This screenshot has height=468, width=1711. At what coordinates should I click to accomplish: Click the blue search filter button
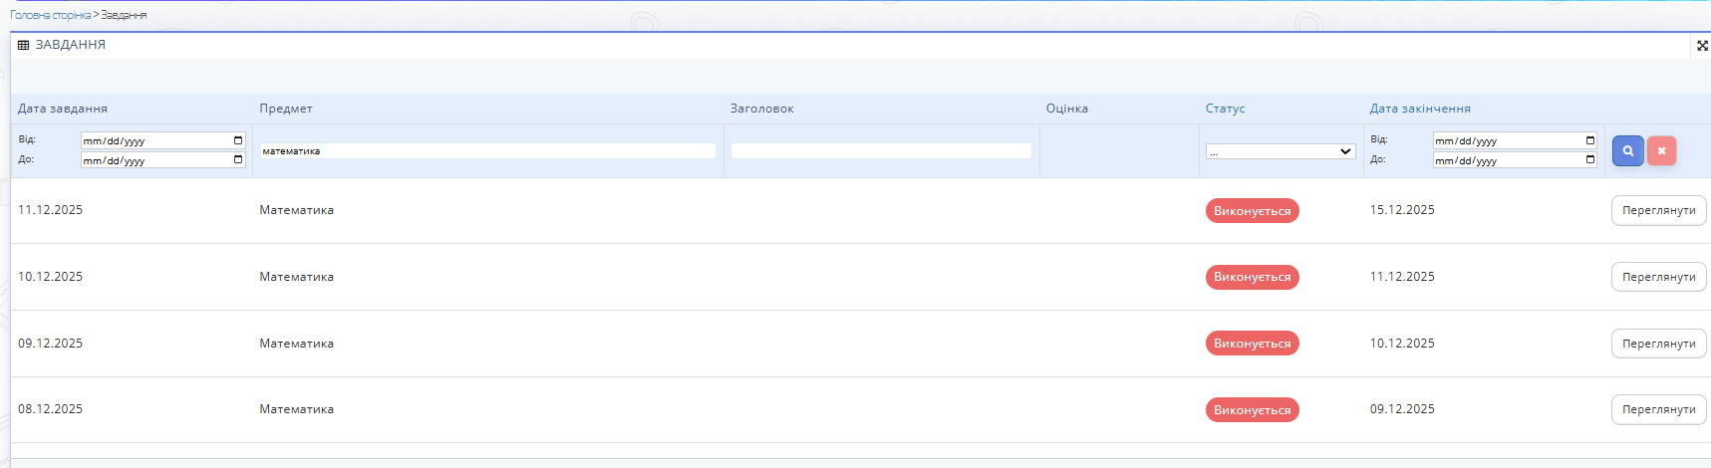[x=1627, y=150]
